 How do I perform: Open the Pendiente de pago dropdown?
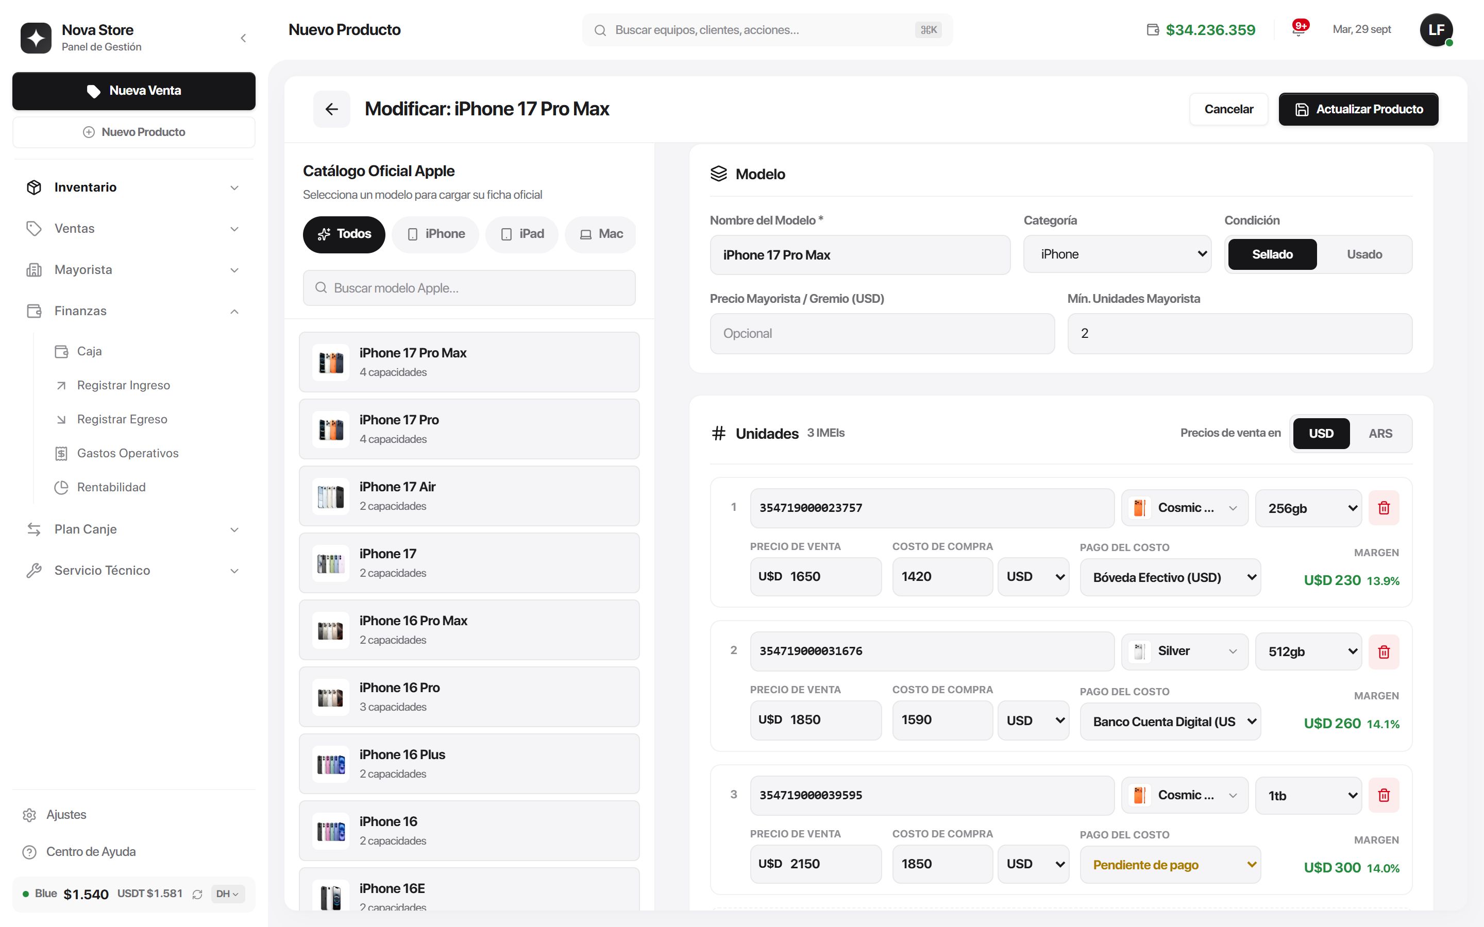tap(1170, 865)
